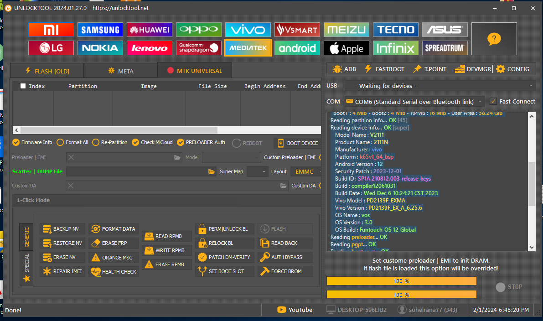
Task: Click the yellow help question mark icon
Action: (x=494, y=39)
